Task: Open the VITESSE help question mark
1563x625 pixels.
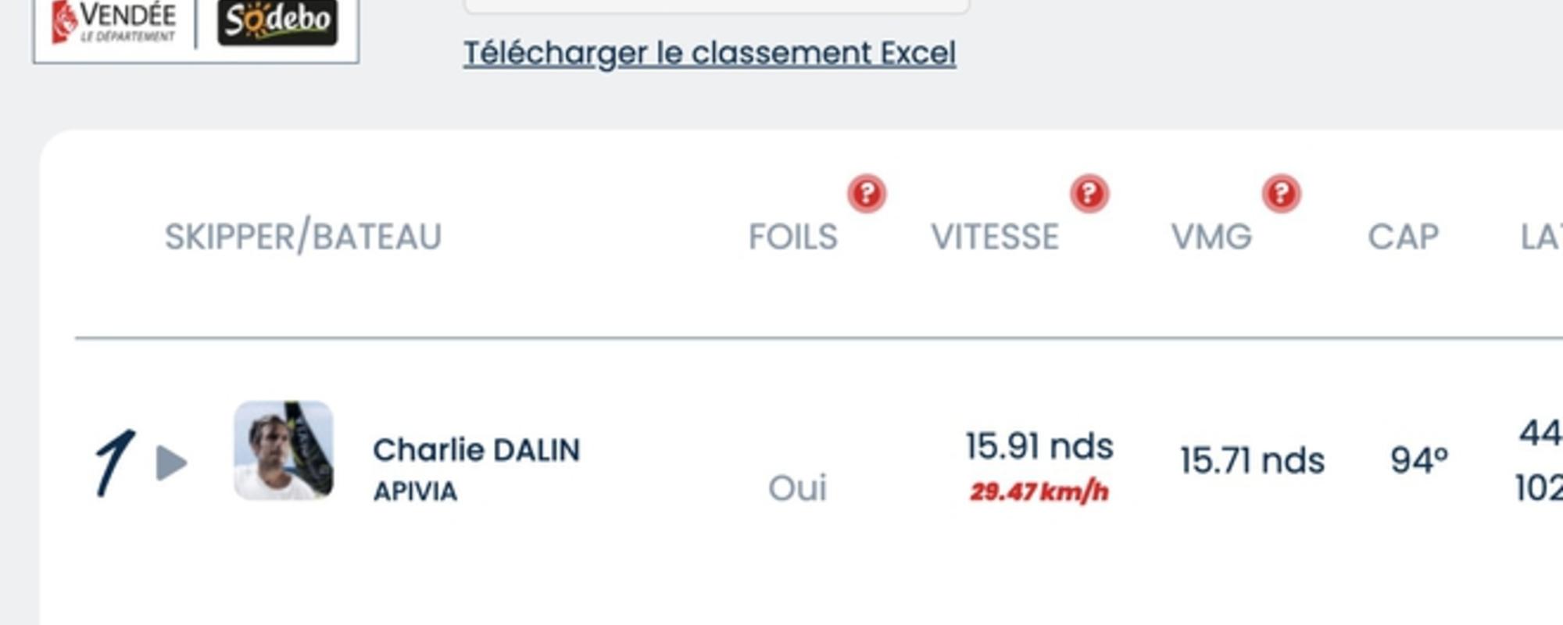Action: (1089, 193)
